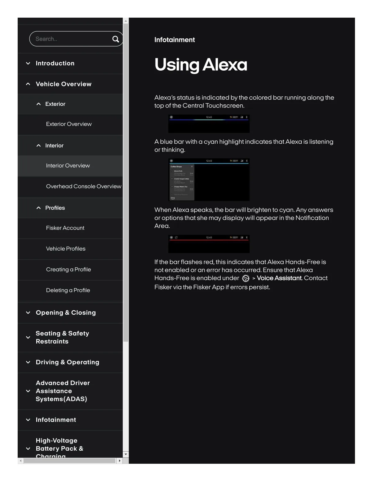Image resolution: width=372 pixels, height=481 pixels.
Task: Expand the Opening & Closing chevron
Action: click(28, 313)
